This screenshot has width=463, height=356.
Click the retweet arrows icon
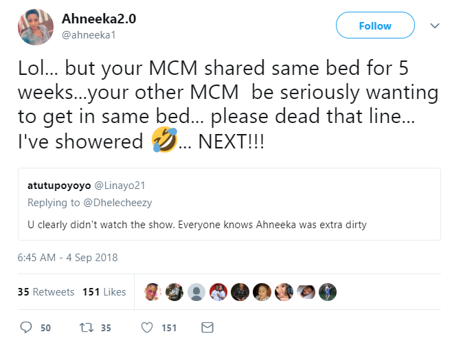click(86, 328)
